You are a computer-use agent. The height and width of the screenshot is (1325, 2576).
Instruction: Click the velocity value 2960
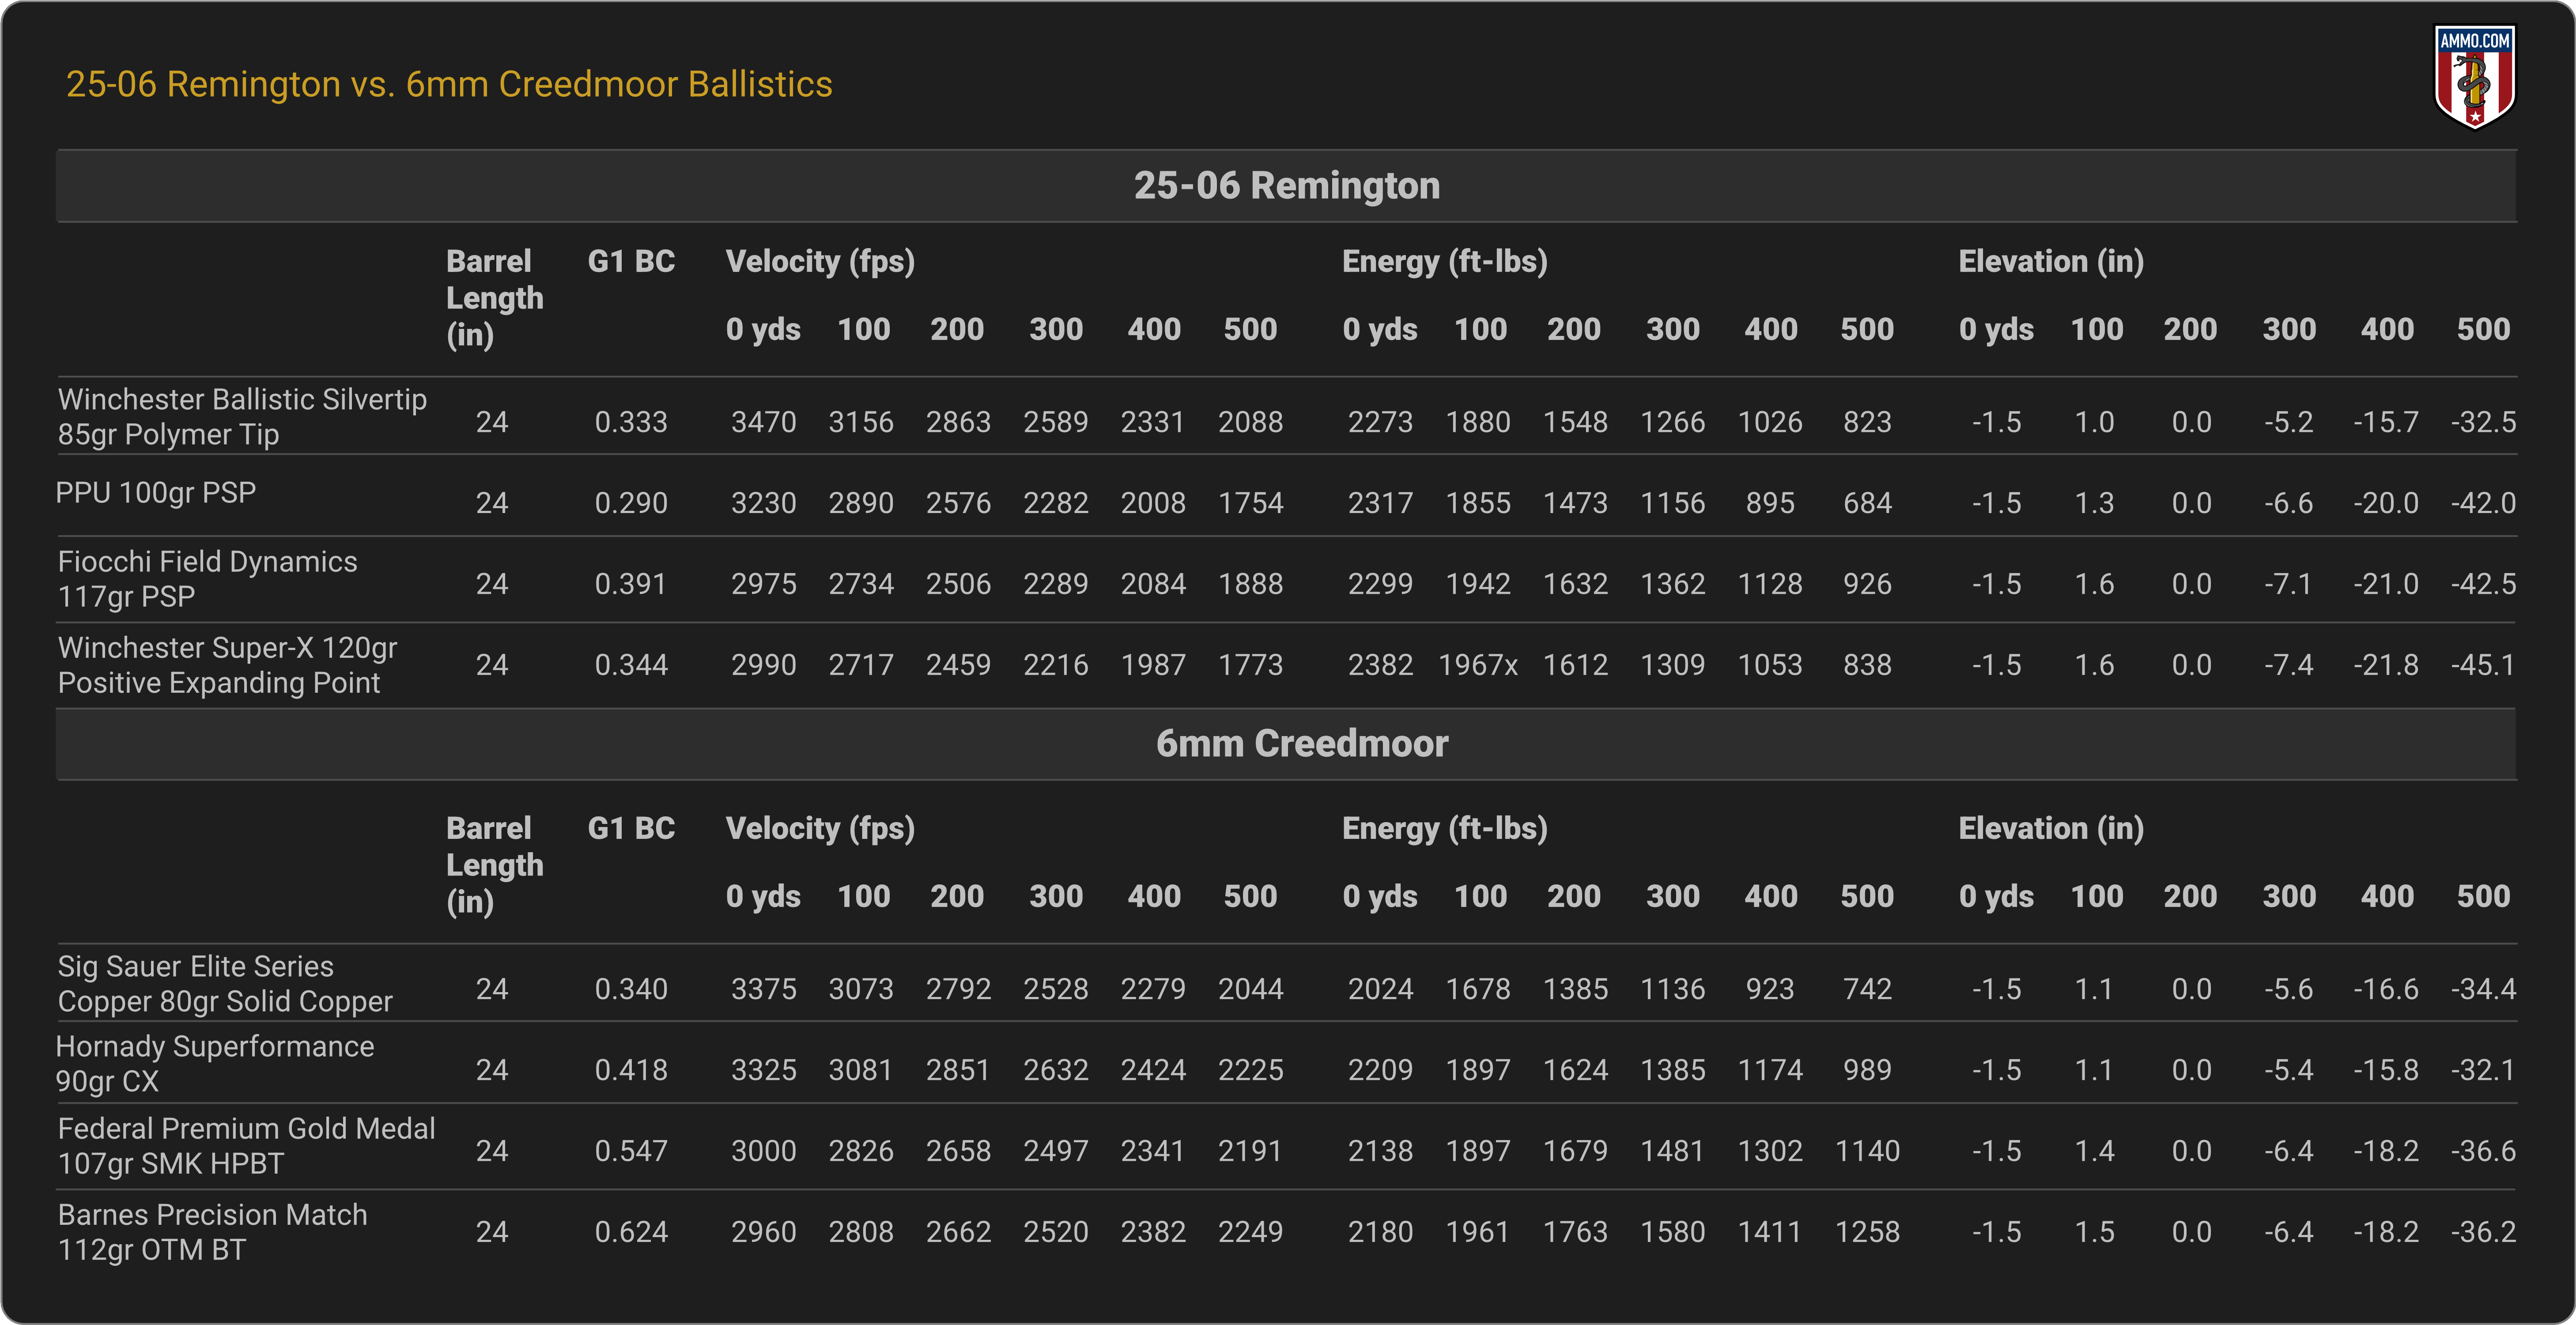(764, 1232)
